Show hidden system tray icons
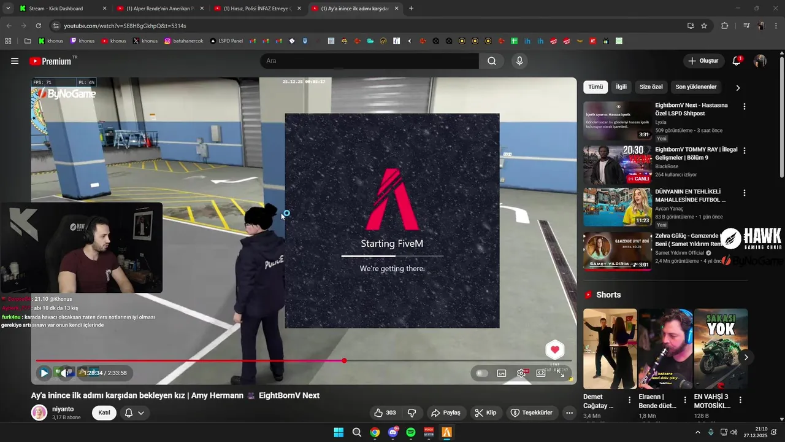This screenshot has height=442, width=785. tap(697, 432)
